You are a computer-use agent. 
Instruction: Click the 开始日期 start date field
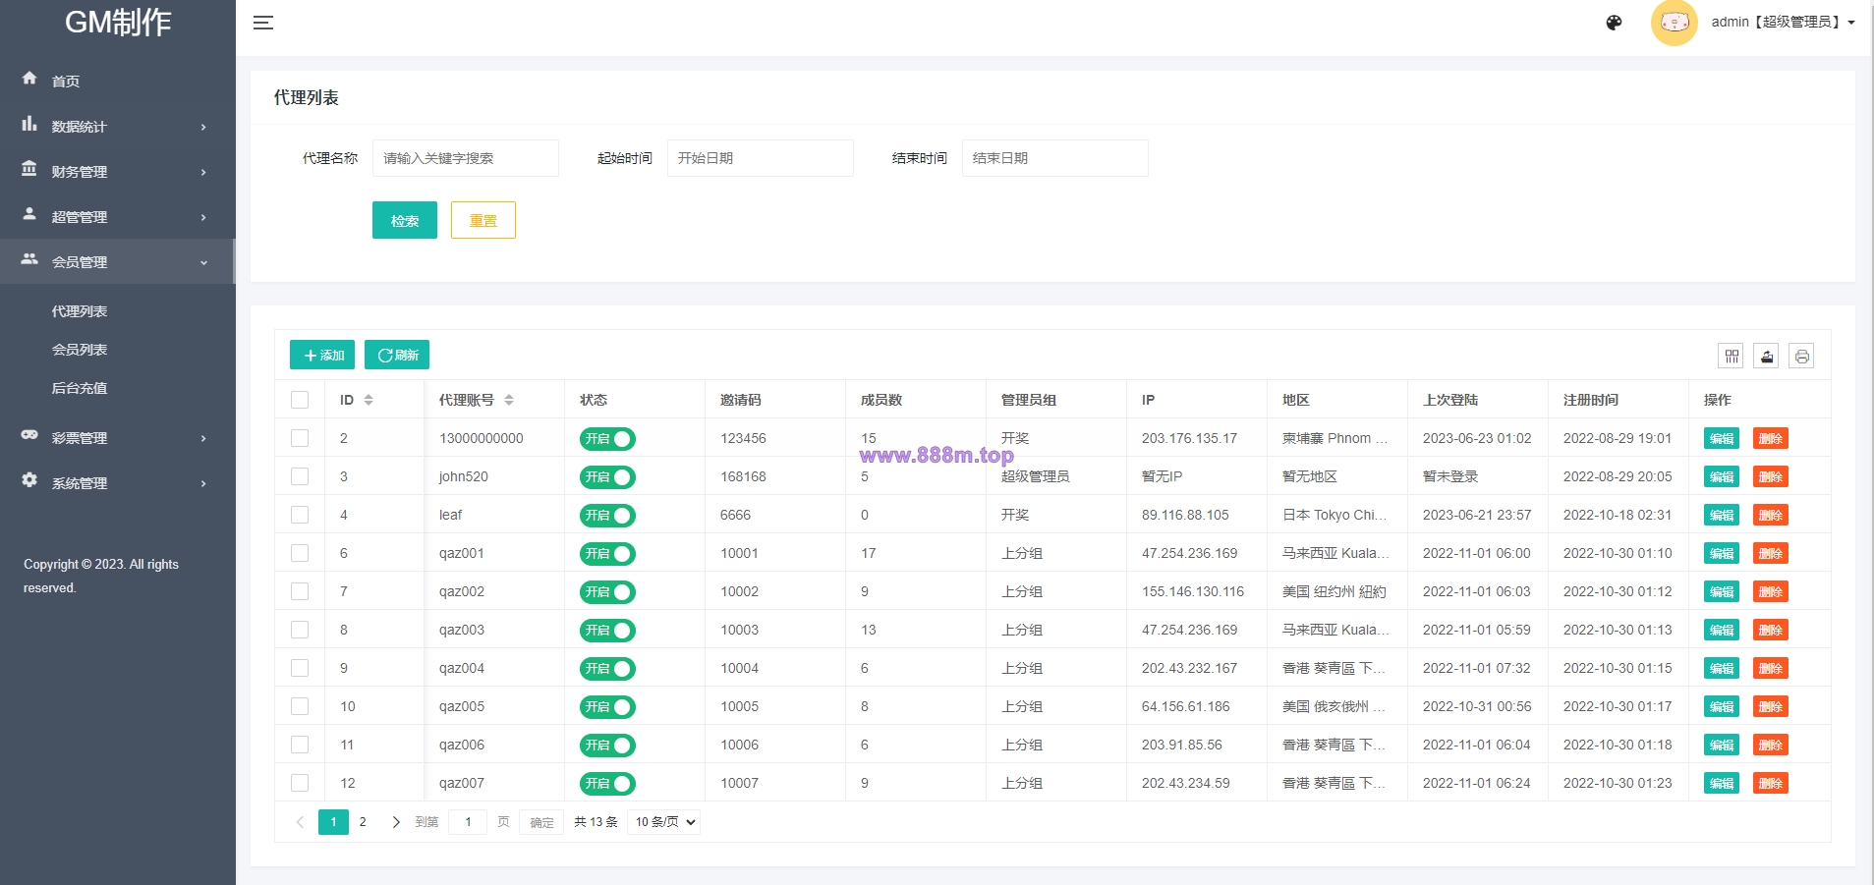click(761, 158)
